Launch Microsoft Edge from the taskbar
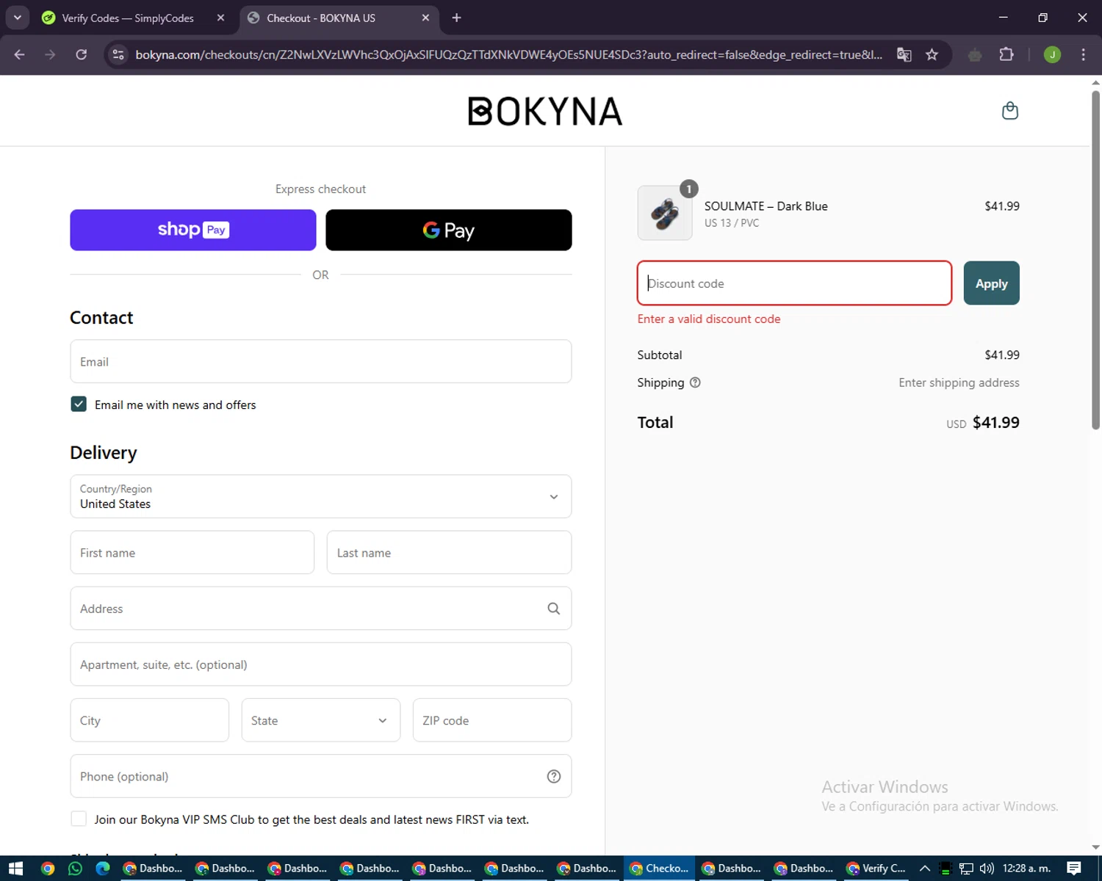1102x881 pixels. (x=103, y=869)
